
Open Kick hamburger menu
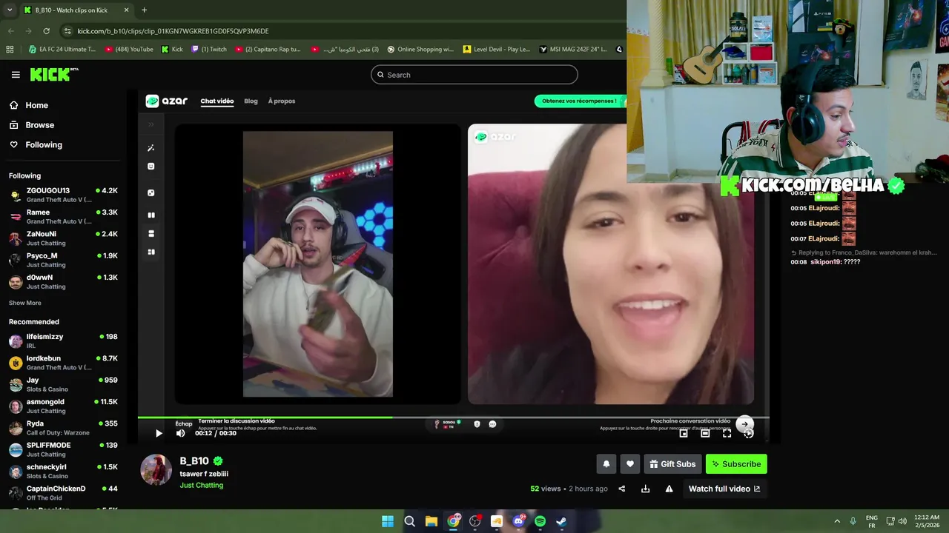[16, 74]
